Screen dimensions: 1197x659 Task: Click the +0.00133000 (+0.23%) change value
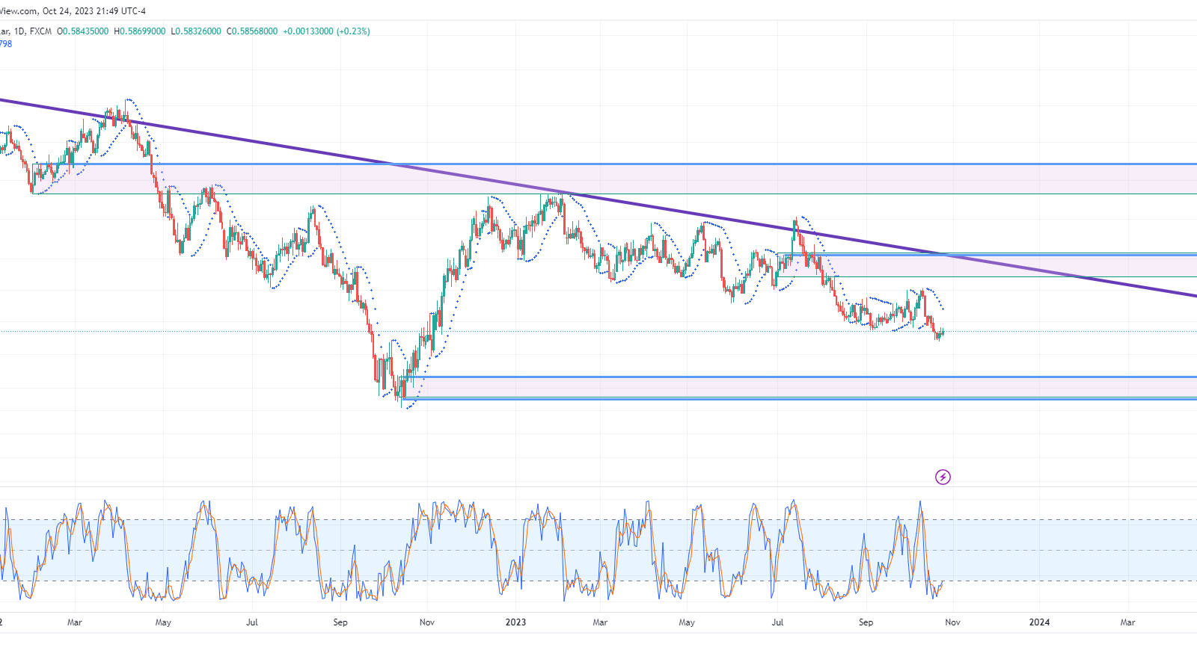(326, 31)
